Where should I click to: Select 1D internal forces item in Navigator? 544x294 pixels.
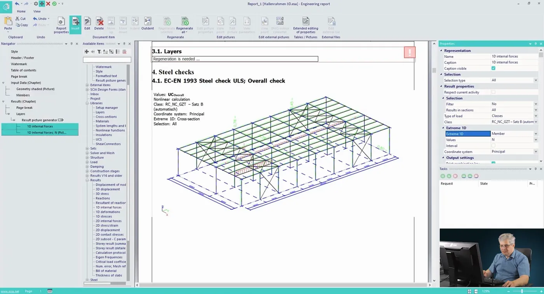click(40, 126)
